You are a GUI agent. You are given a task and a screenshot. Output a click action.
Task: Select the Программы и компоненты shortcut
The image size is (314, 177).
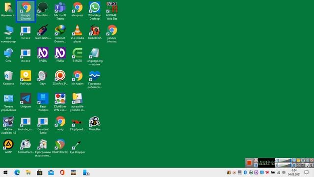pos(43,148)
